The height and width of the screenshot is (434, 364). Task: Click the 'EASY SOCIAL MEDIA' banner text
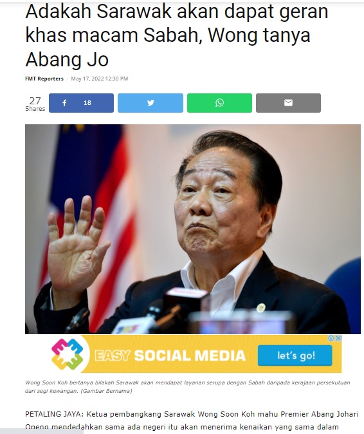coord(170,356)
